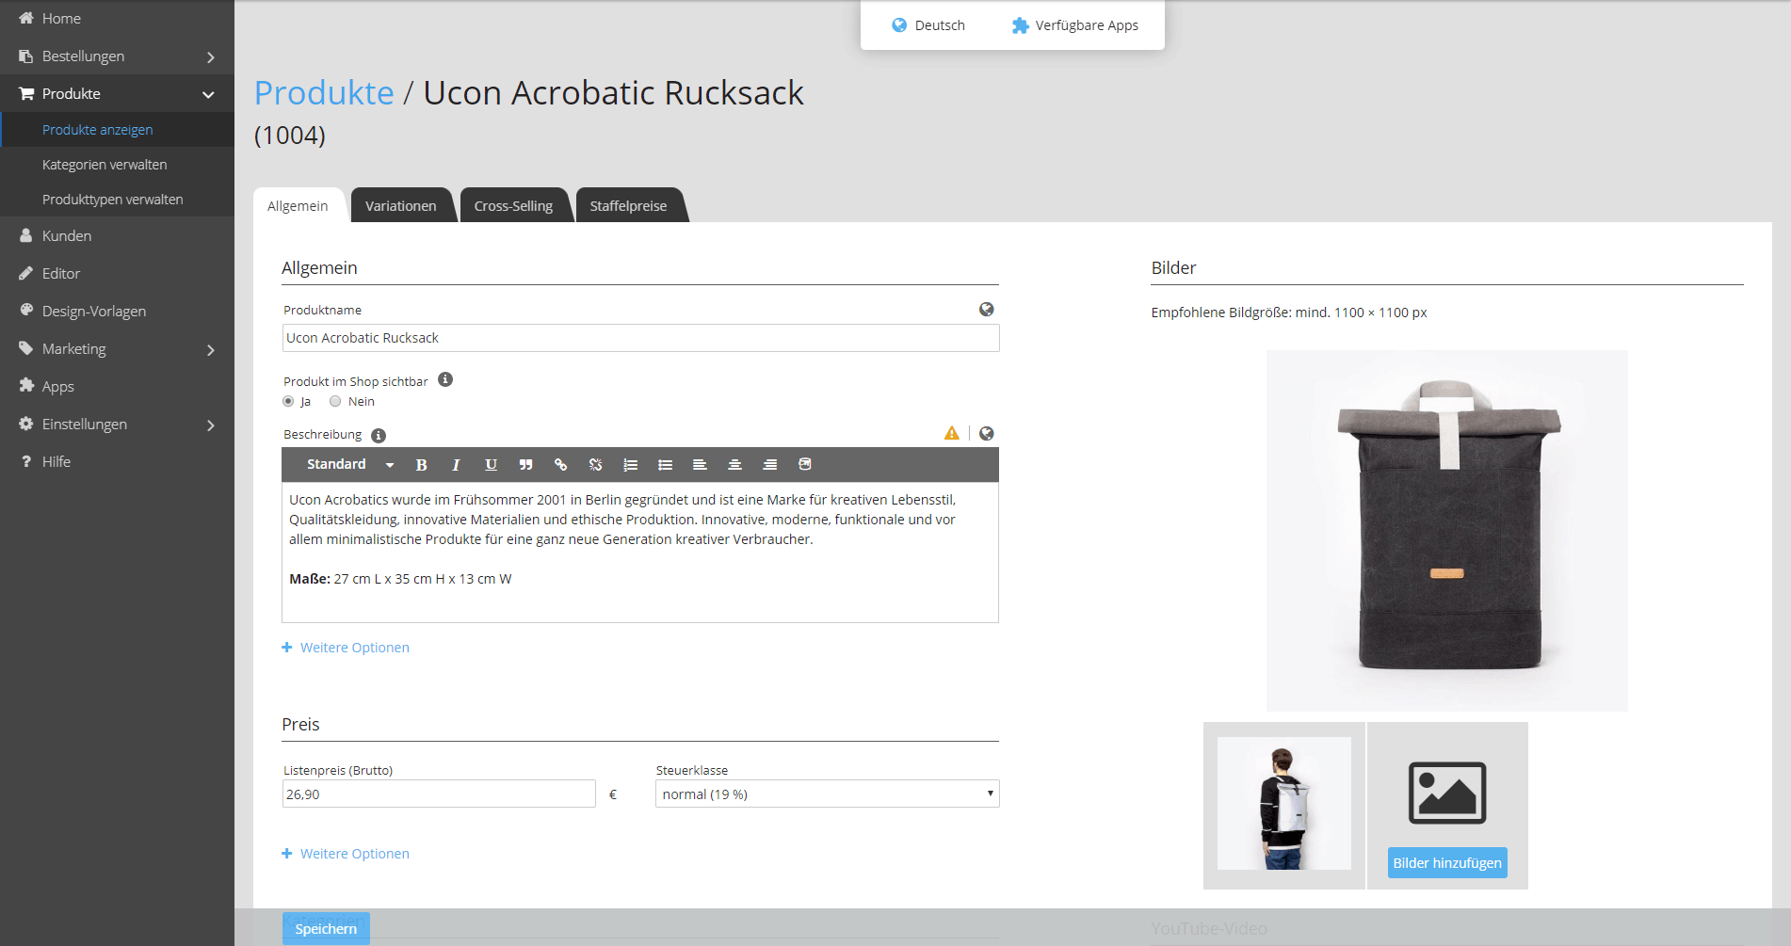Image resolution: width=1791 pixels, height=946 pixels.
Task: Click the Speichern button
Action: click(x=326, y=928)
